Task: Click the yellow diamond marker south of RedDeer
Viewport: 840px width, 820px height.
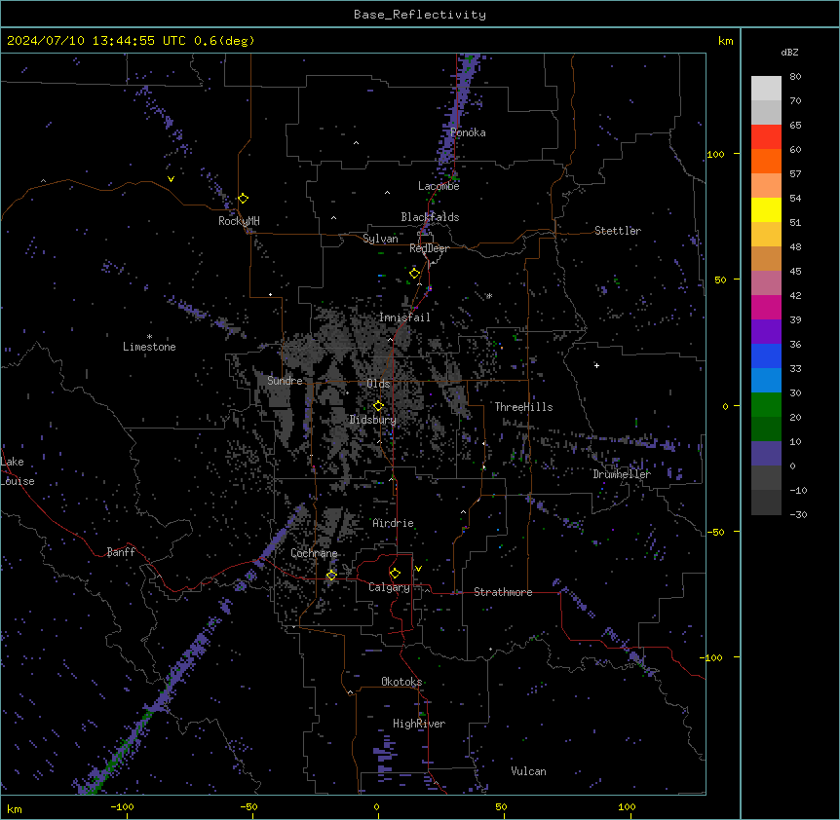Action: tap(415, 274)
